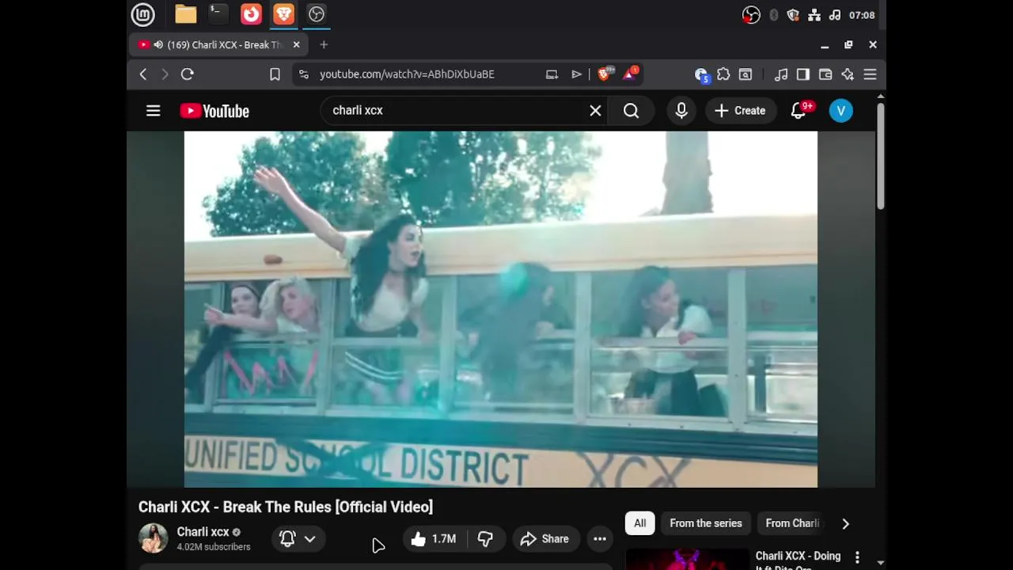Clear the YouTube search query
Image resolution: width=1013 pixels, height=570 pixels.
(x=595, y=111)
